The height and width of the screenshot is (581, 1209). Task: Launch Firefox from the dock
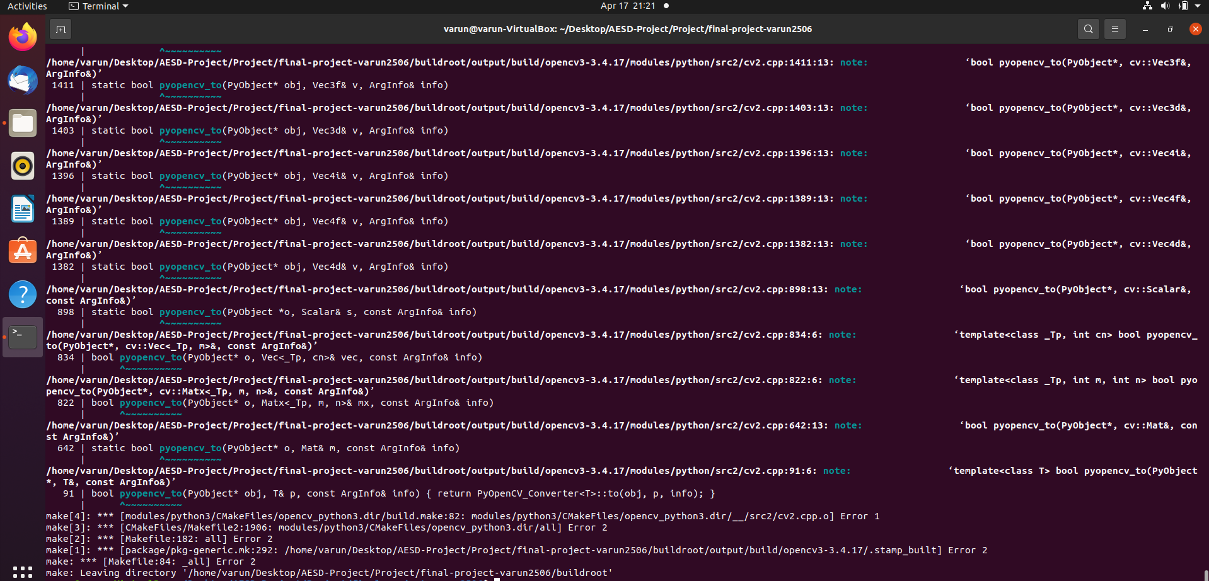pyautogui.click(x=22, y=36)
